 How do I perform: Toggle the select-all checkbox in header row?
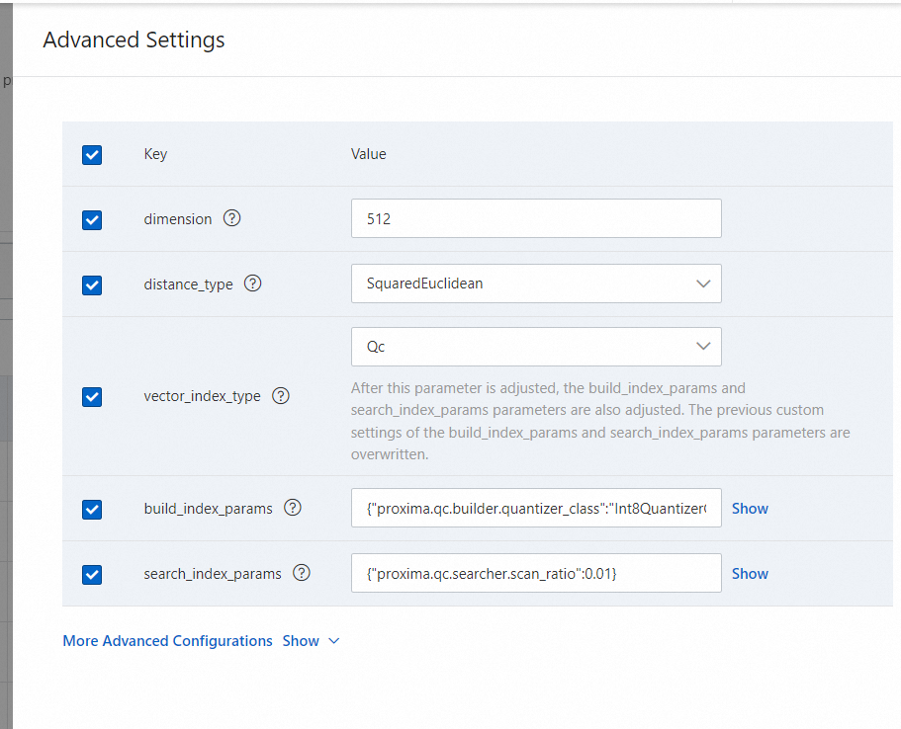[x=92, y=154]
